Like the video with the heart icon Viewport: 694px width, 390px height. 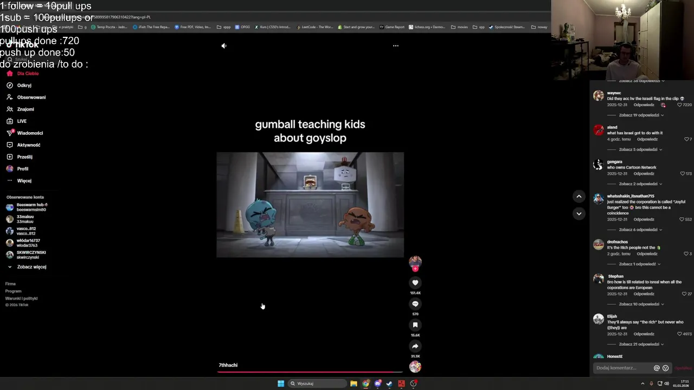(x=415, y=283)
